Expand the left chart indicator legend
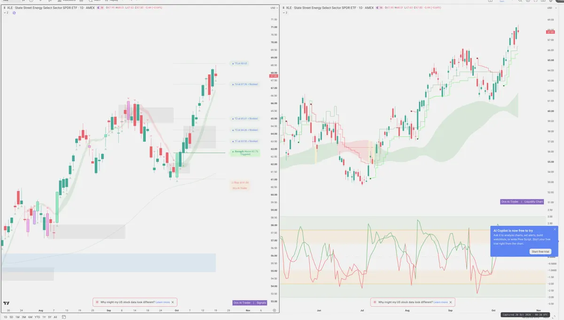The image size is (564, 320). click(x=6, y=13)
